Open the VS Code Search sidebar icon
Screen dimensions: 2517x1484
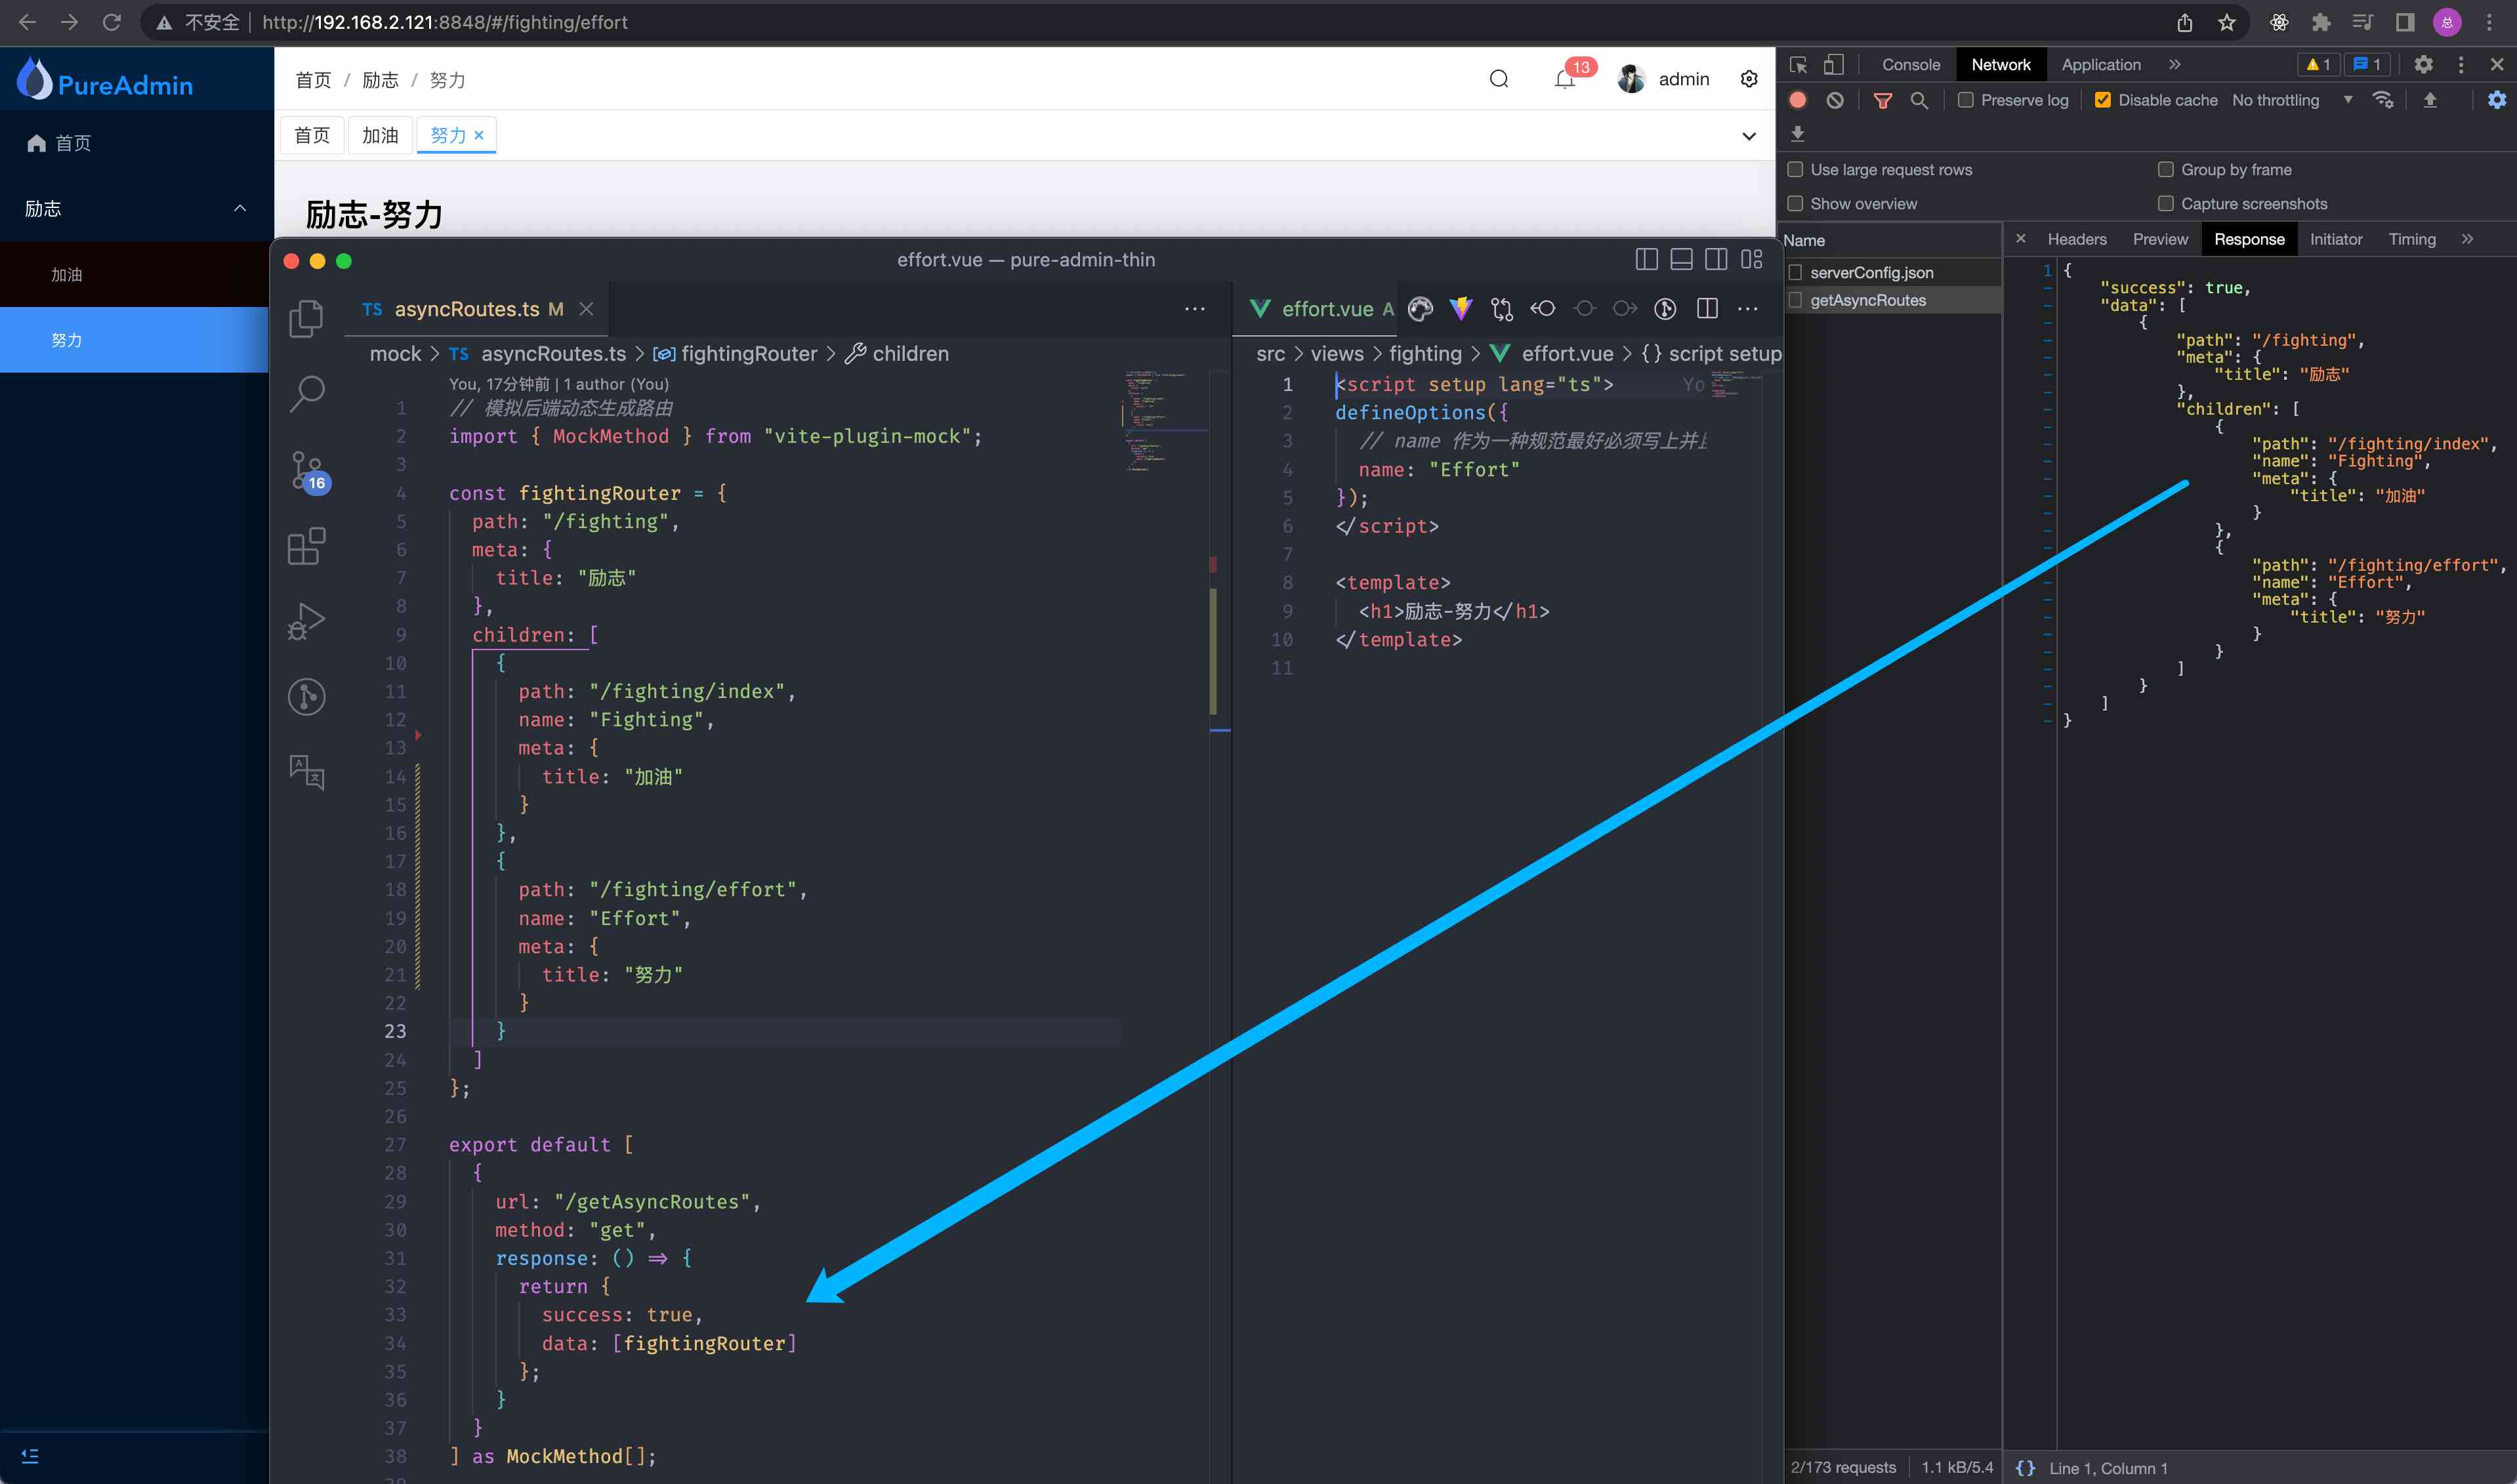click(x=306, y=393)
